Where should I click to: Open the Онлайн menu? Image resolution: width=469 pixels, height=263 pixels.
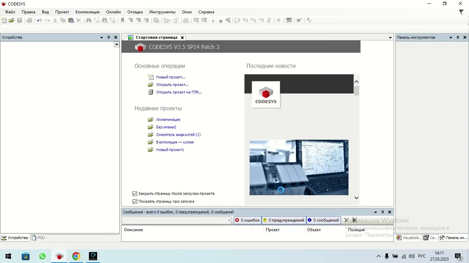[x=114, y=12]
